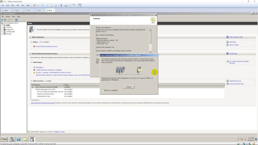Open Windows Explorer folder taskbar icon
Image resolution: width=258 pixels, height=145 pixels.
pos(25,139)
